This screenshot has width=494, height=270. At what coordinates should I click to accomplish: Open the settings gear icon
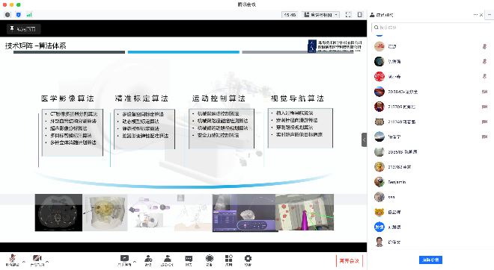pos(248,260)
